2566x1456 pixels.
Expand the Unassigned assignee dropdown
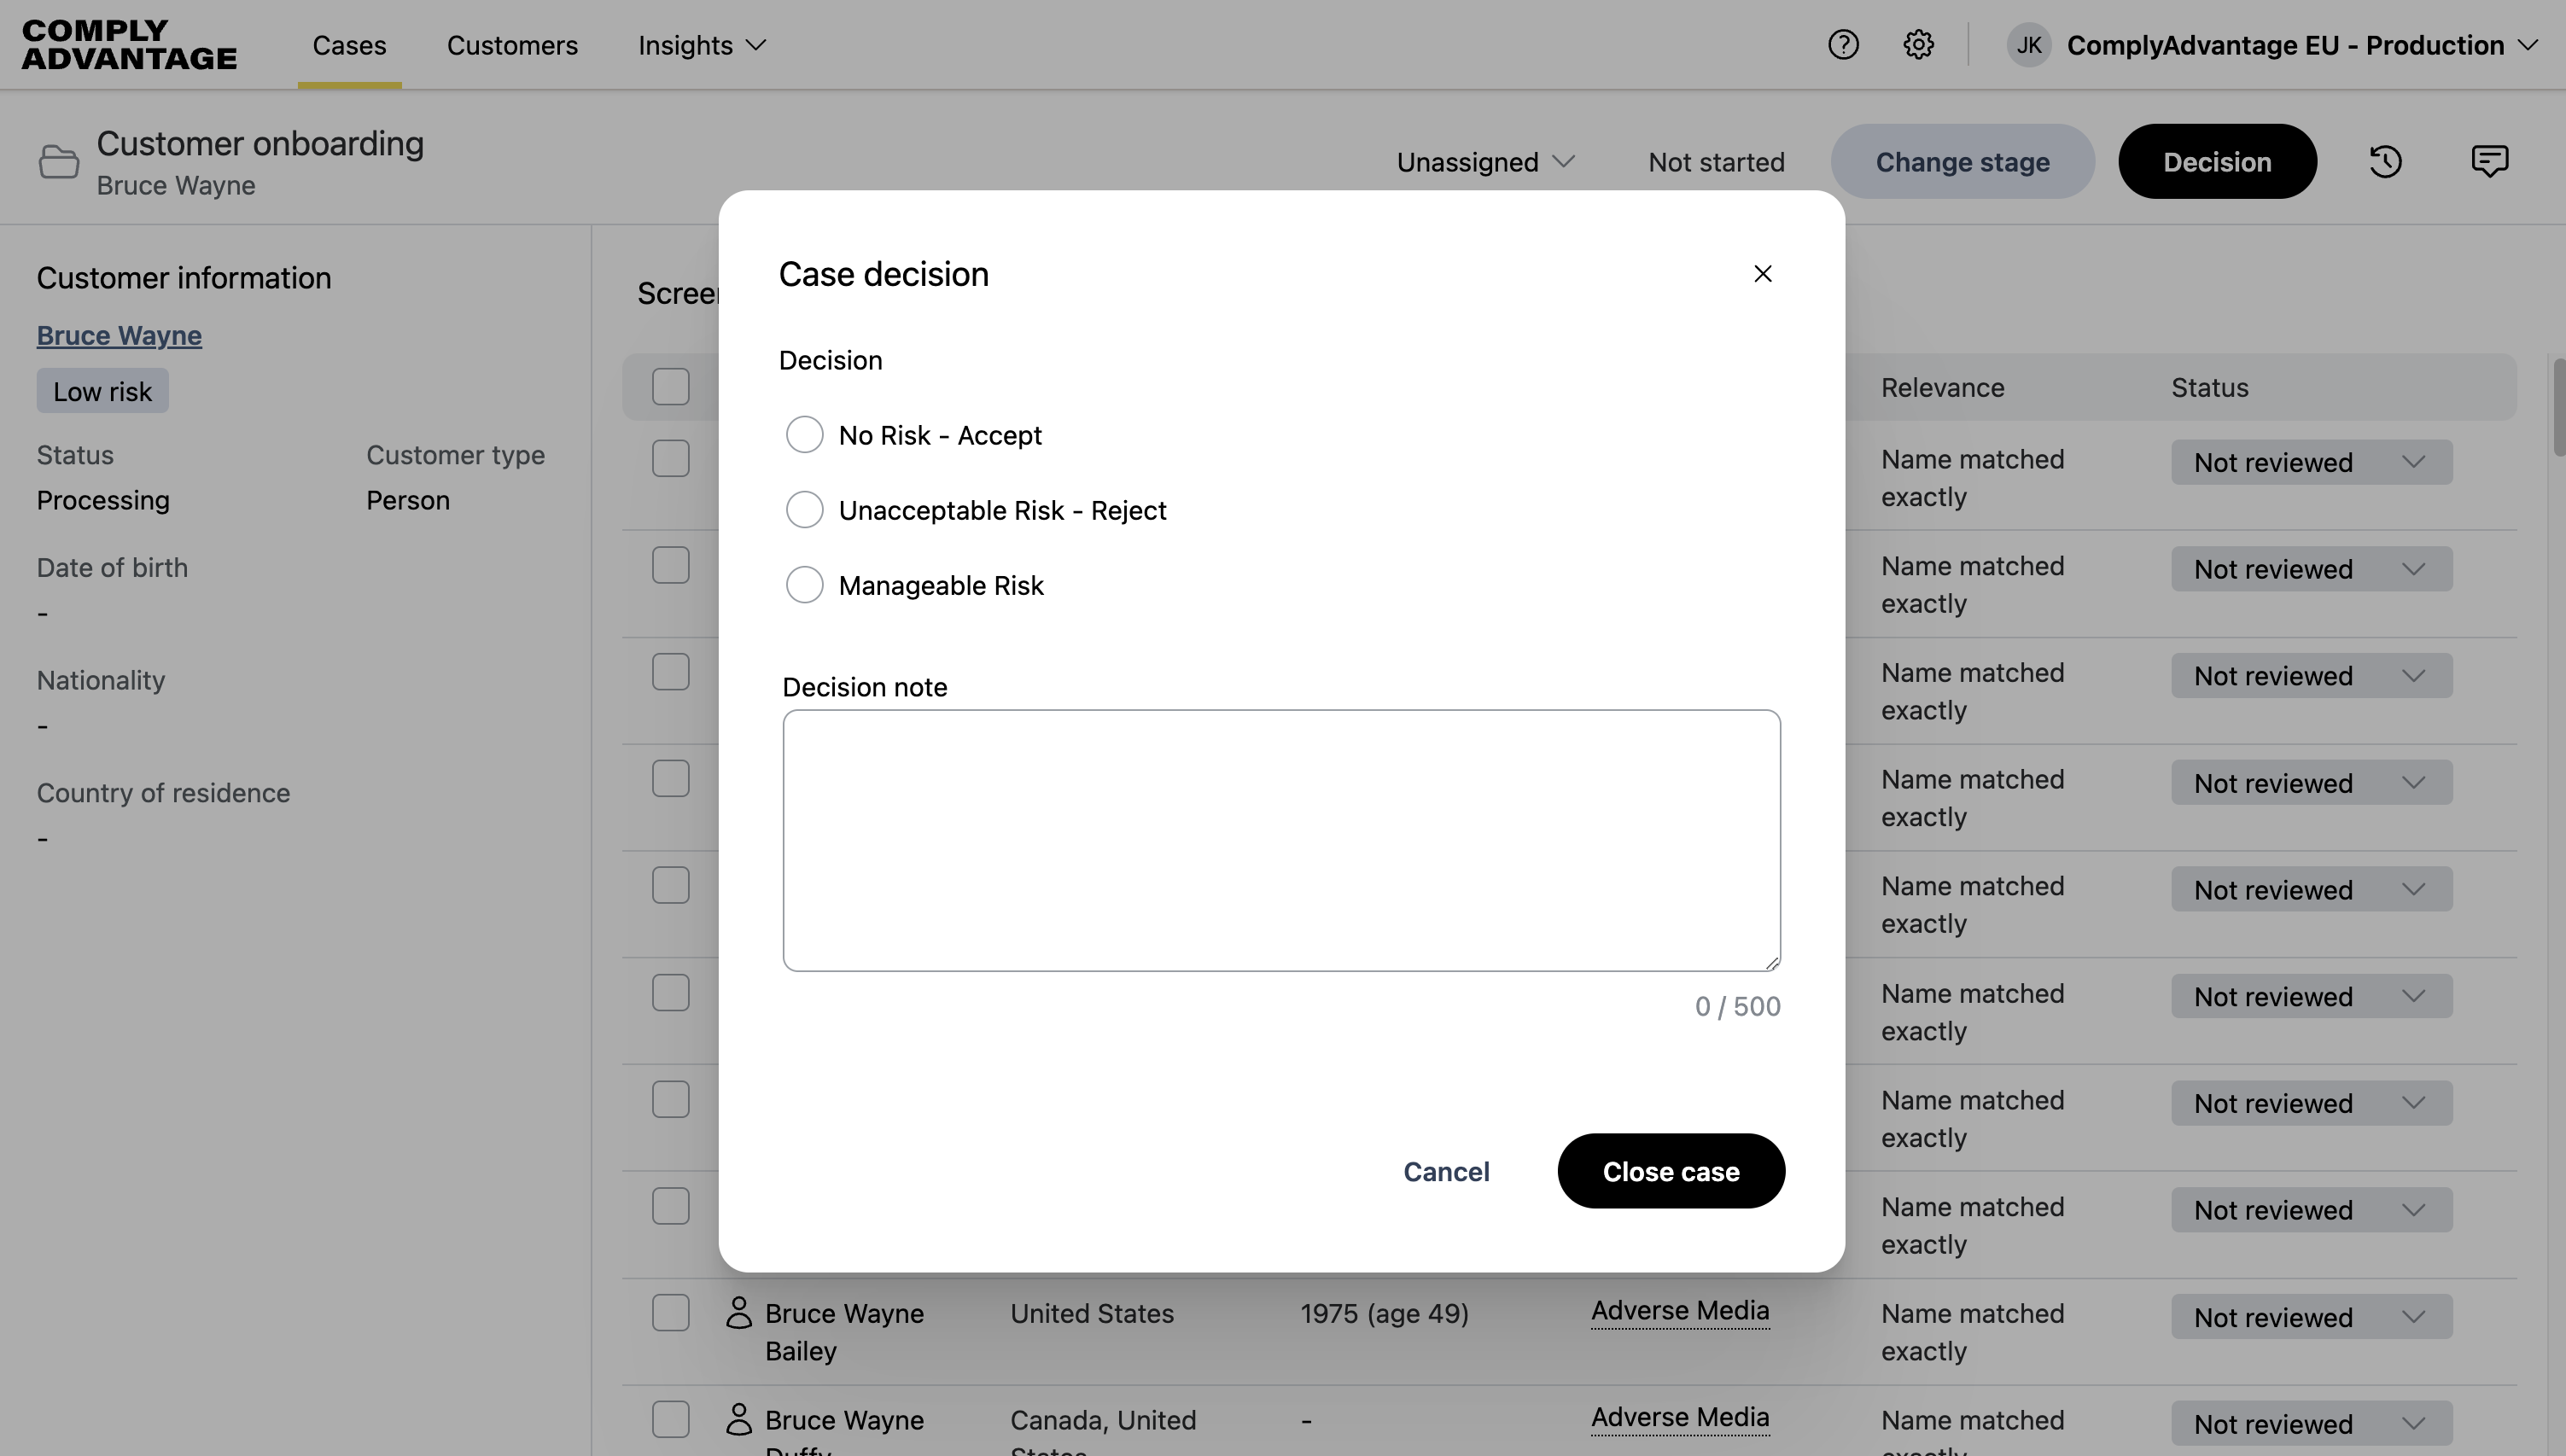click(1485, 162)
